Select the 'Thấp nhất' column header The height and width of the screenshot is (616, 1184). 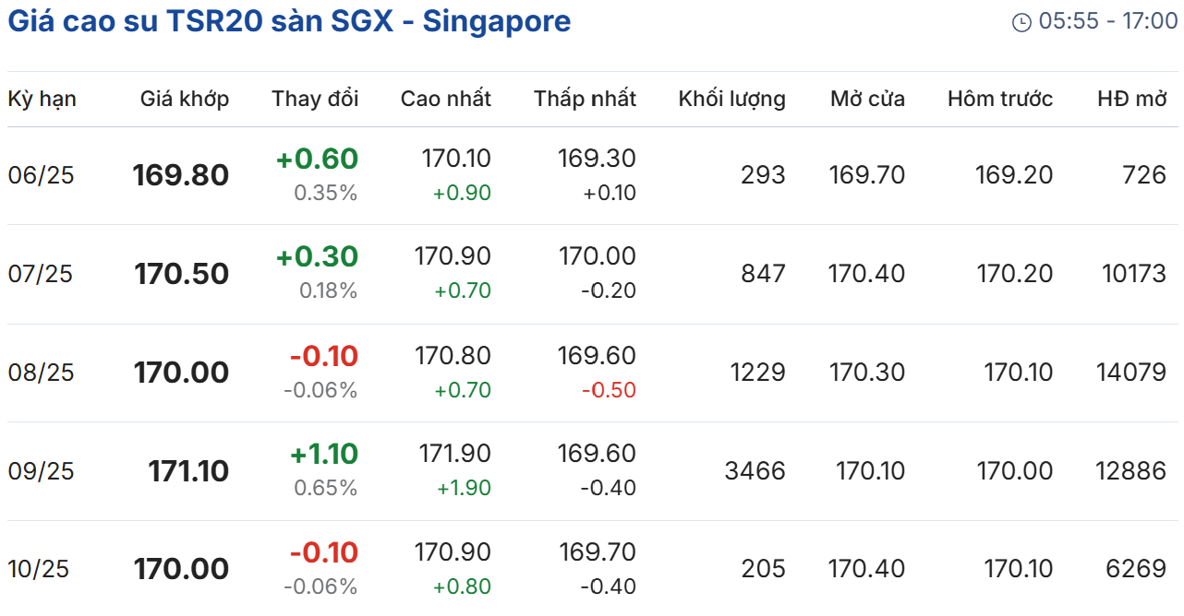585,99
